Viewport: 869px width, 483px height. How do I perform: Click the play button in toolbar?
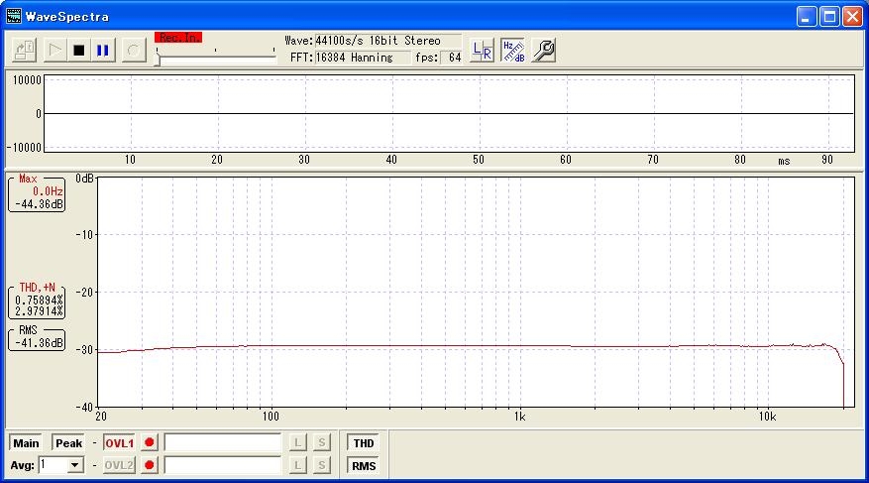click(54, 50)
